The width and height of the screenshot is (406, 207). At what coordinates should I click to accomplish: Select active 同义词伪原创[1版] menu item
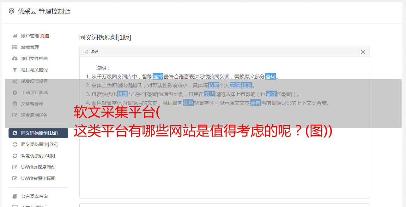tap(38, 133)
